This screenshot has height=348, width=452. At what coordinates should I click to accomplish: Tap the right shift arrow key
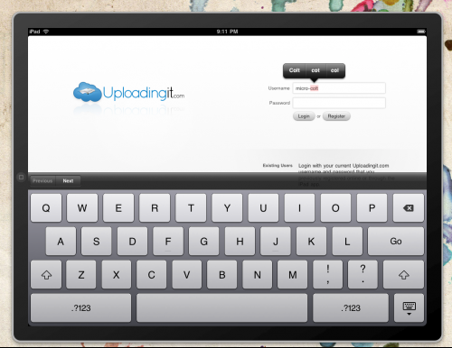click(x=404, y=275)
